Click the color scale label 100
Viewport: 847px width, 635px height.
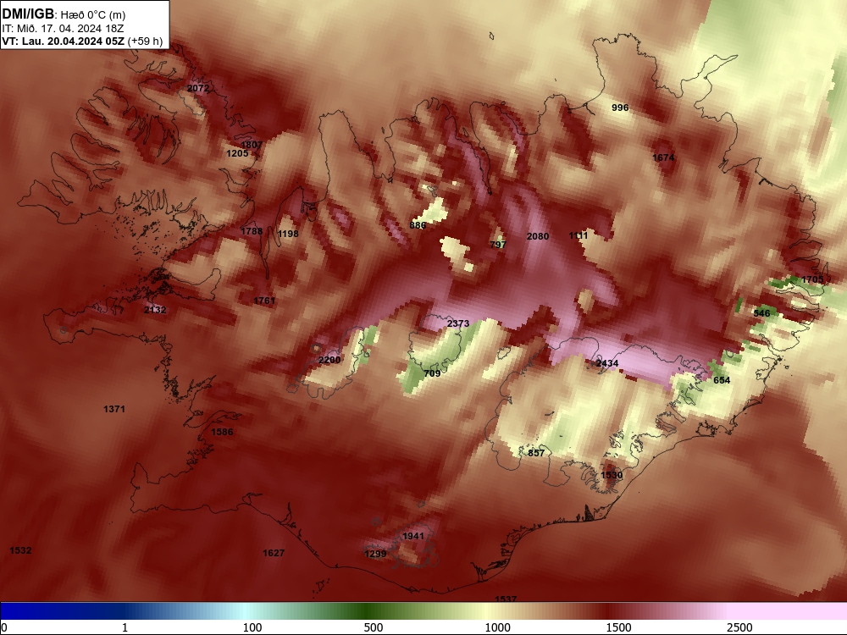pyautogui.click(x=252, y=627)
